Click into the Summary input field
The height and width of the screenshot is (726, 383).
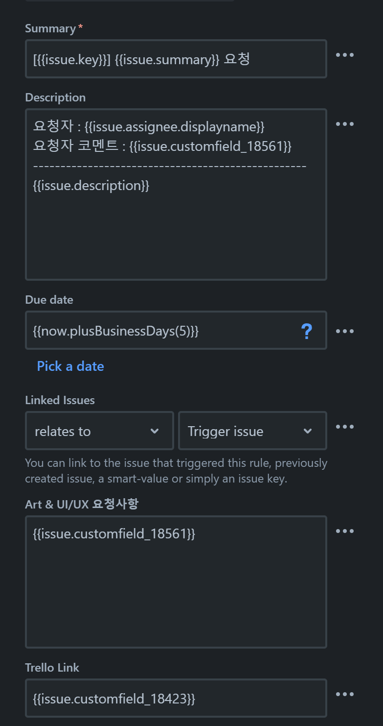(x=176, y=59)
